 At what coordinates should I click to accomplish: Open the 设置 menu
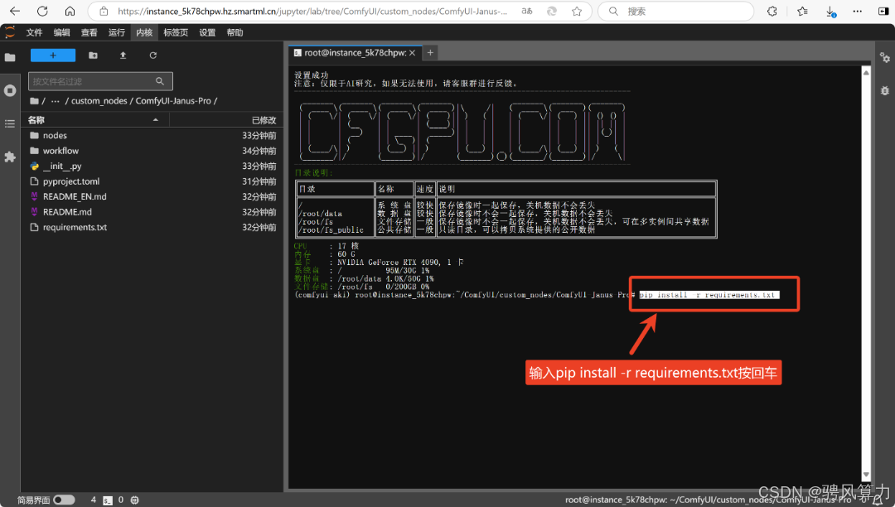[207, 32]
